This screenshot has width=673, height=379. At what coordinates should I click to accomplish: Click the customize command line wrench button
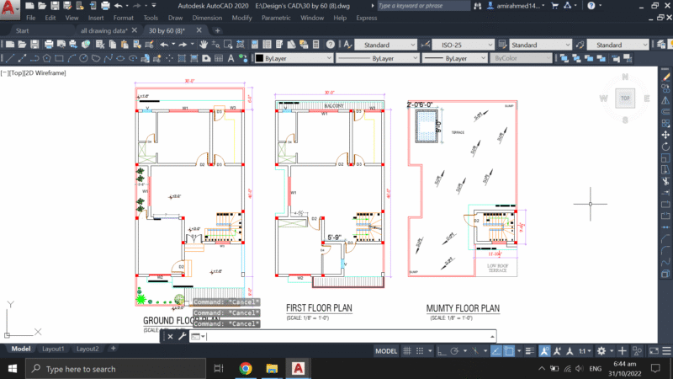(183, 336)
